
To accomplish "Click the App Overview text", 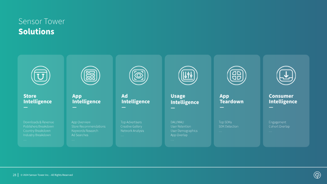I will click(x=81, y=122).
